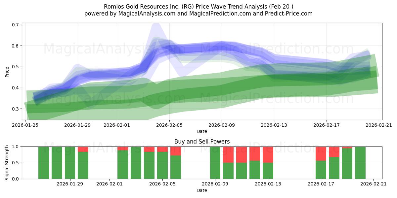This screenshot has width=397, height=198.
Task: Click the "2026-02-21" date tick on the price chart
Action: tap(378, 125)
